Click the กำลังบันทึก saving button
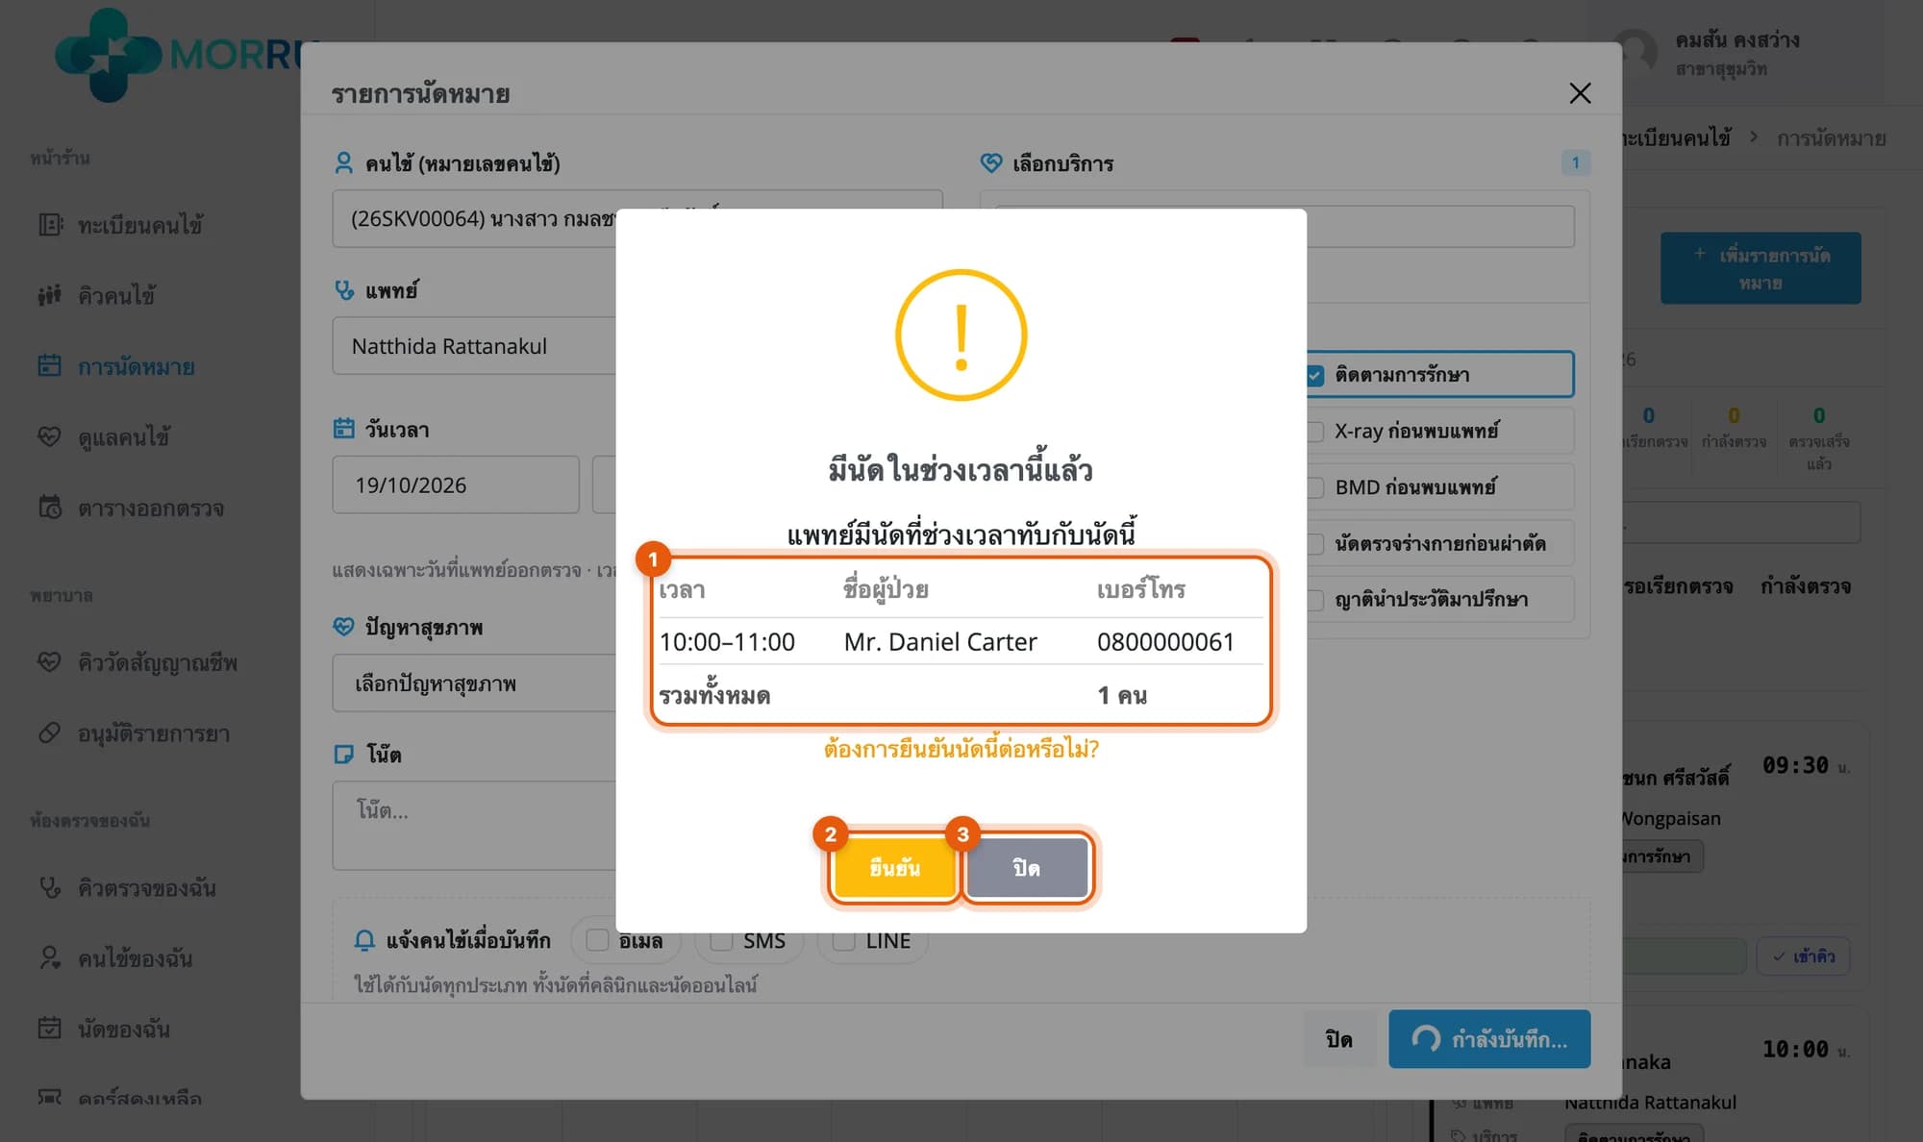 tap(1489, 1039)
